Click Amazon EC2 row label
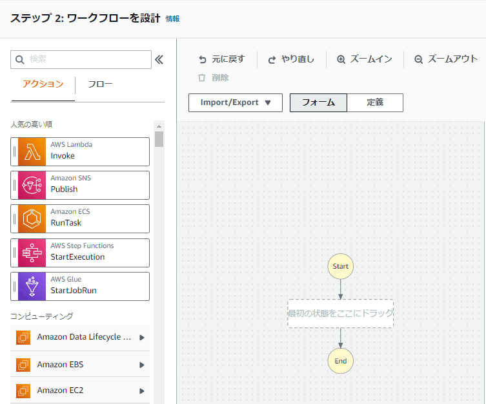 click(60, 390)
